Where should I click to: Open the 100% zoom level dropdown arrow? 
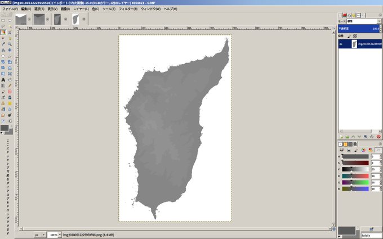click(x=60, y=235)
